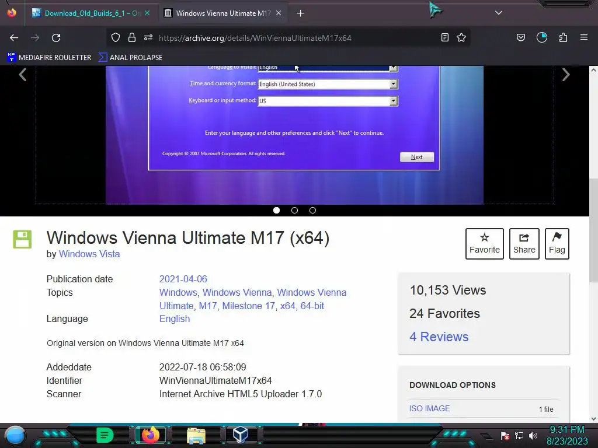Open Firefox application menu
The image size is (598, 448).
point(584,37)
